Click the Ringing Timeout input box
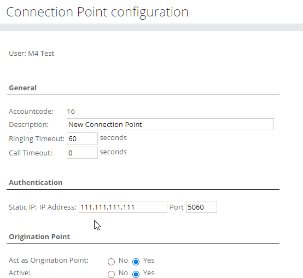The image size is (303, 278). pos(83,138)
